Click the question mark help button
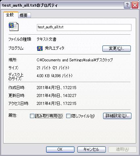This screenshot has height=156, width=140. [x=127, y=5]
